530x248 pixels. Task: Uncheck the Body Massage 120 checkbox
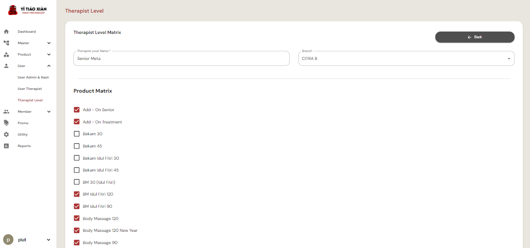(x=77, y=218)
